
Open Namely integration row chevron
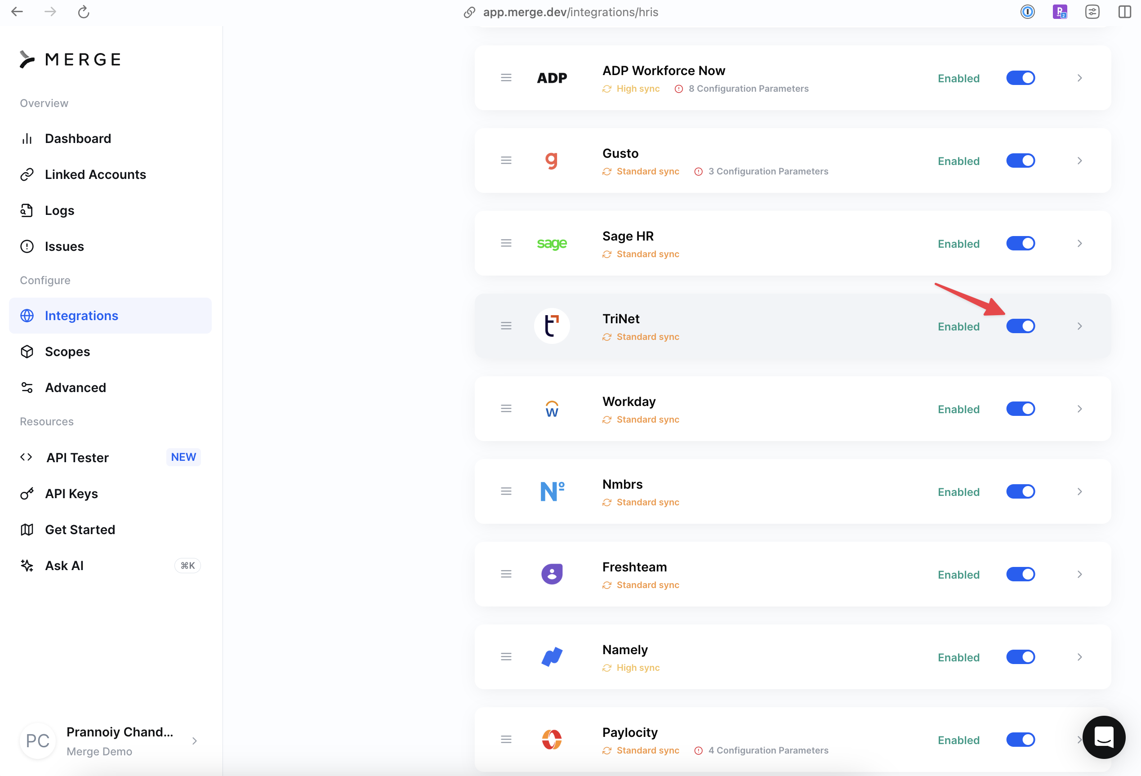click(x=1079, y=657)
